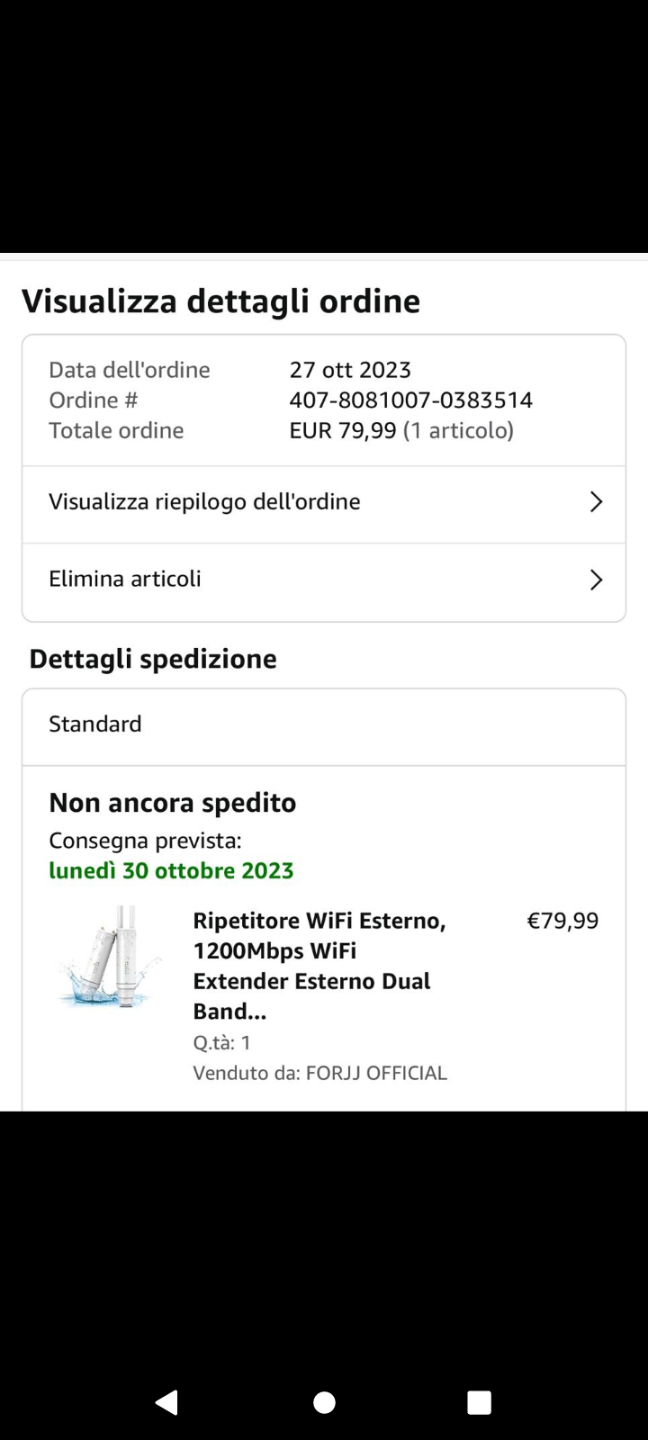Tap delivery date lunedì 30 ottobre 2023
This screenshot has width=648, height=1440.
click(171, 870)
